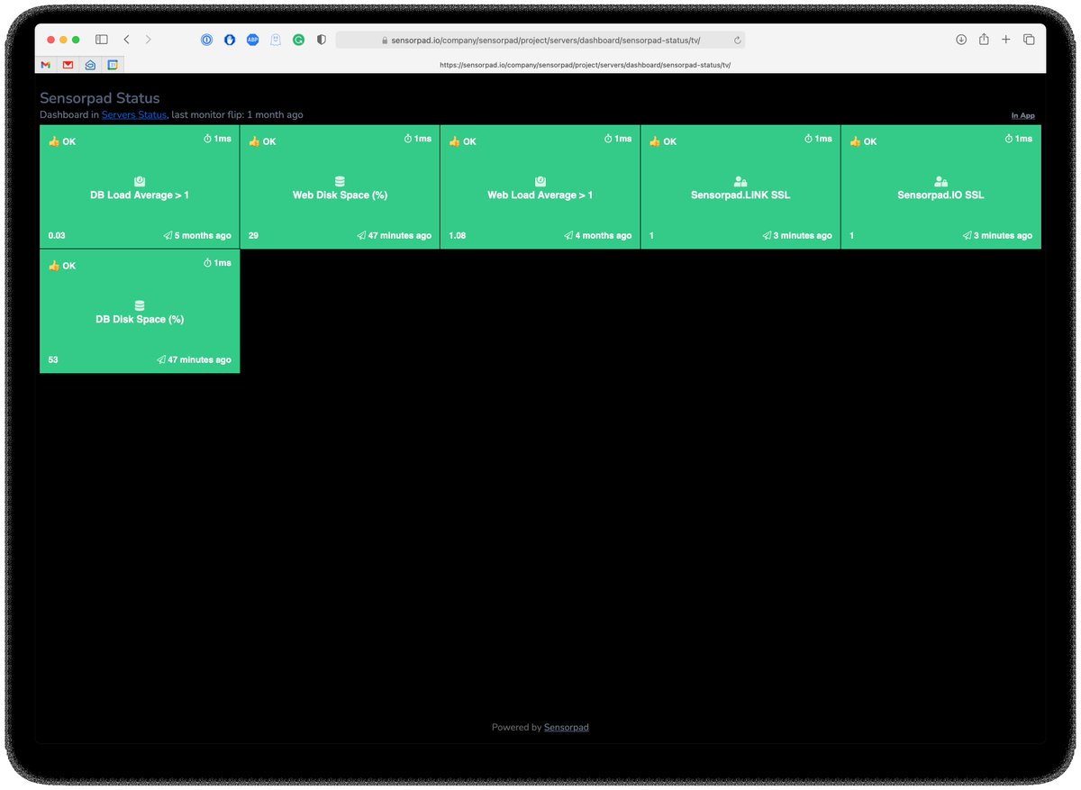The width and height of the screenshot is (1081, 790).
Task: Open the Grammarly extension
Action: [x=299, y=40]
